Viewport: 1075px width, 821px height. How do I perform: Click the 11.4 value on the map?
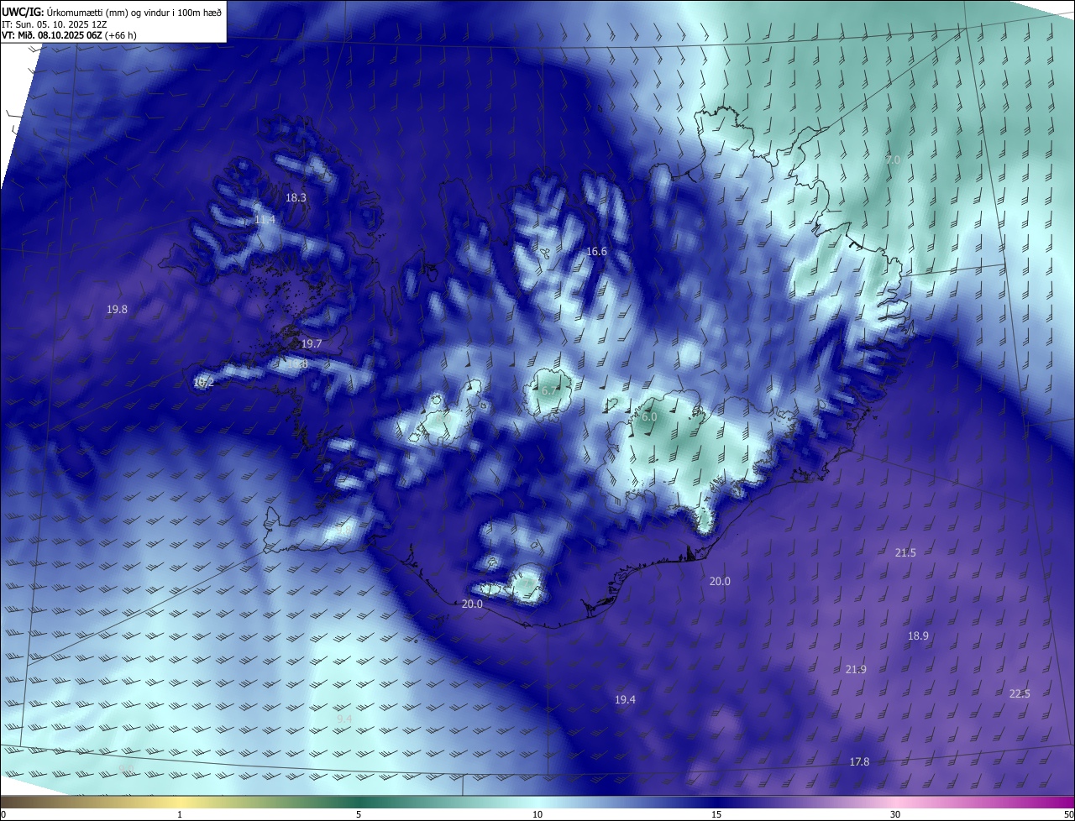[265, 220]
